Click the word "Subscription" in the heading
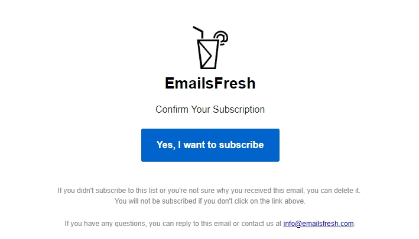Screen dimensions: 419x239 point(239,110)
